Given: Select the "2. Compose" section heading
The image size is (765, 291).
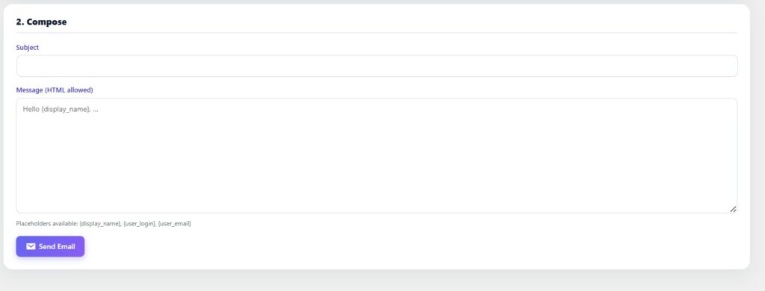Looking at the screenshot, I should (x=41, y=22).
